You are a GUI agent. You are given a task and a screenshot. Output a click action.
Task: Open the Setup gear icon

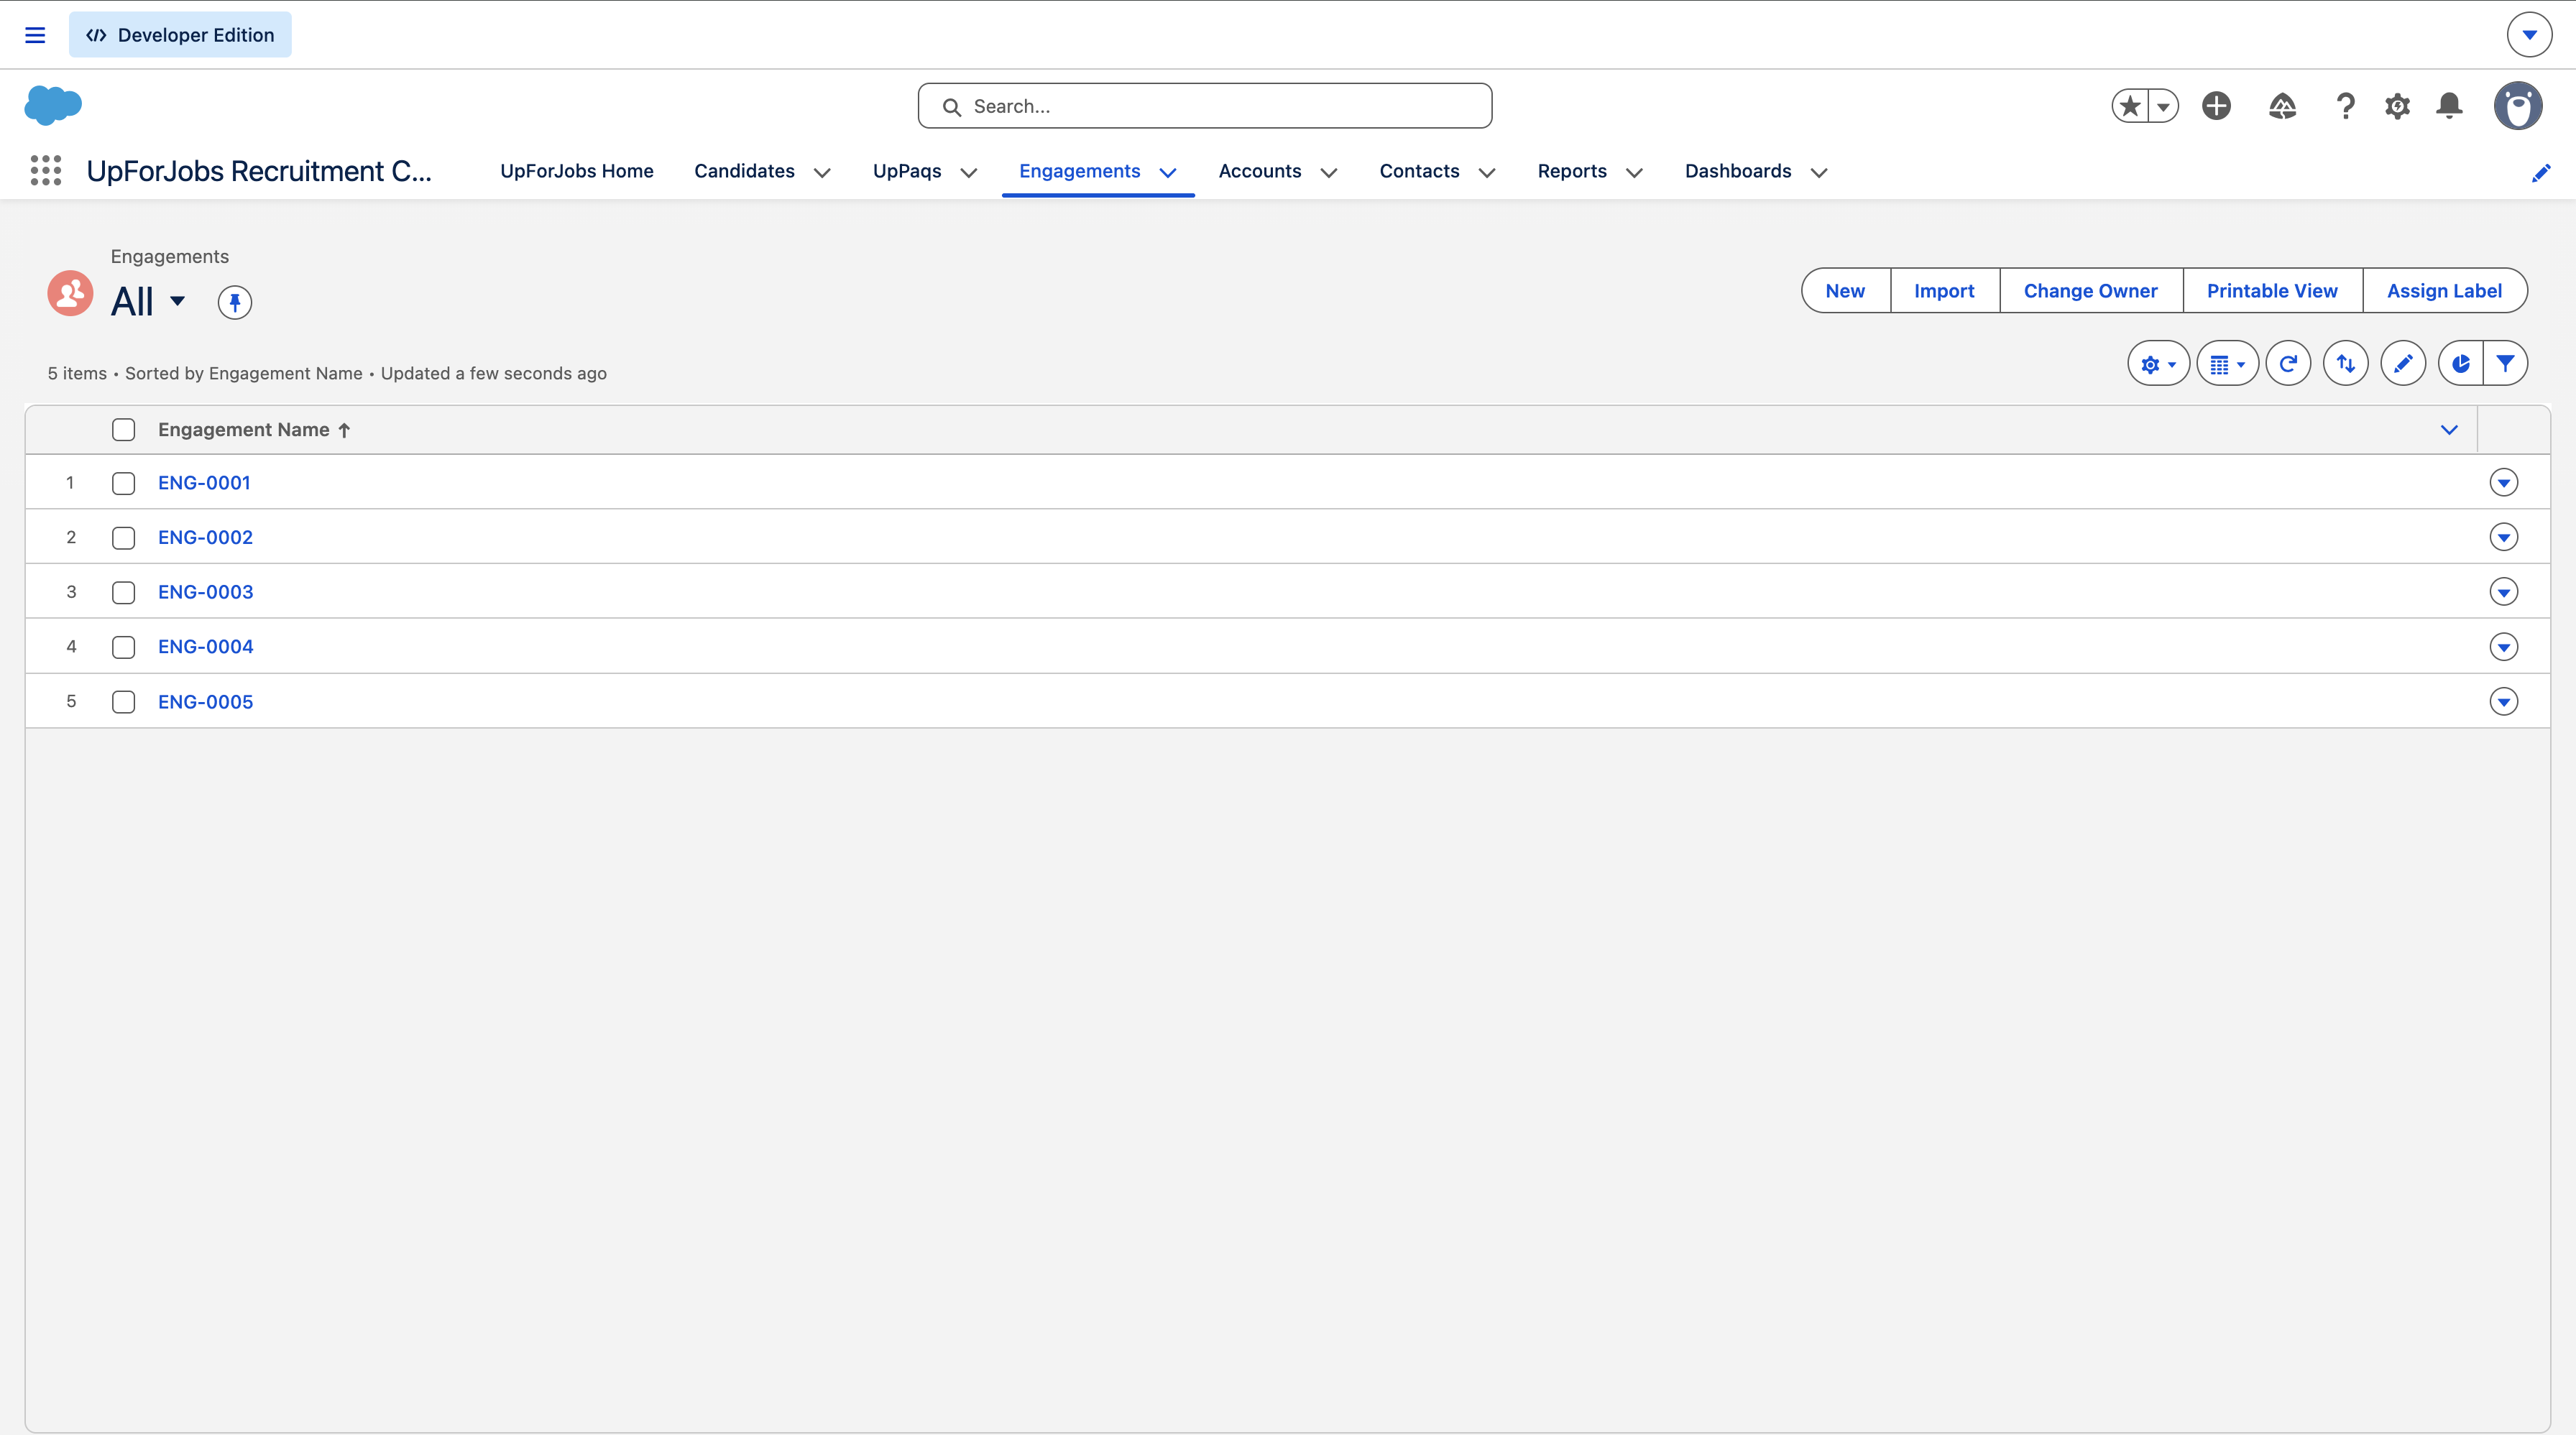pyautogui.click(x=2397, y=106)
